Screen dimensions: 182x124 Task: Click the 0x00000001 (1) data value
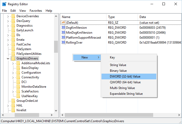pyautogui.click(x=149, y=38)
